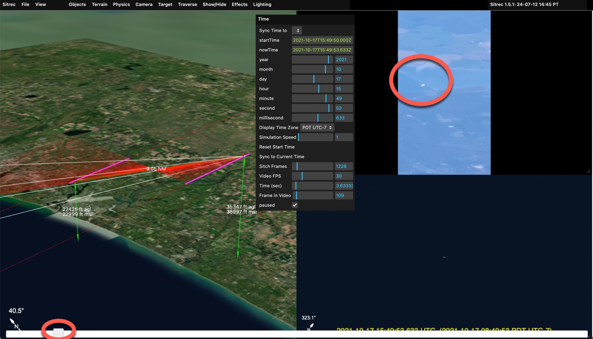Open the Sync Time to dropdown
The width and height of the screenshot is (593, 339).
tap(297, 31)
